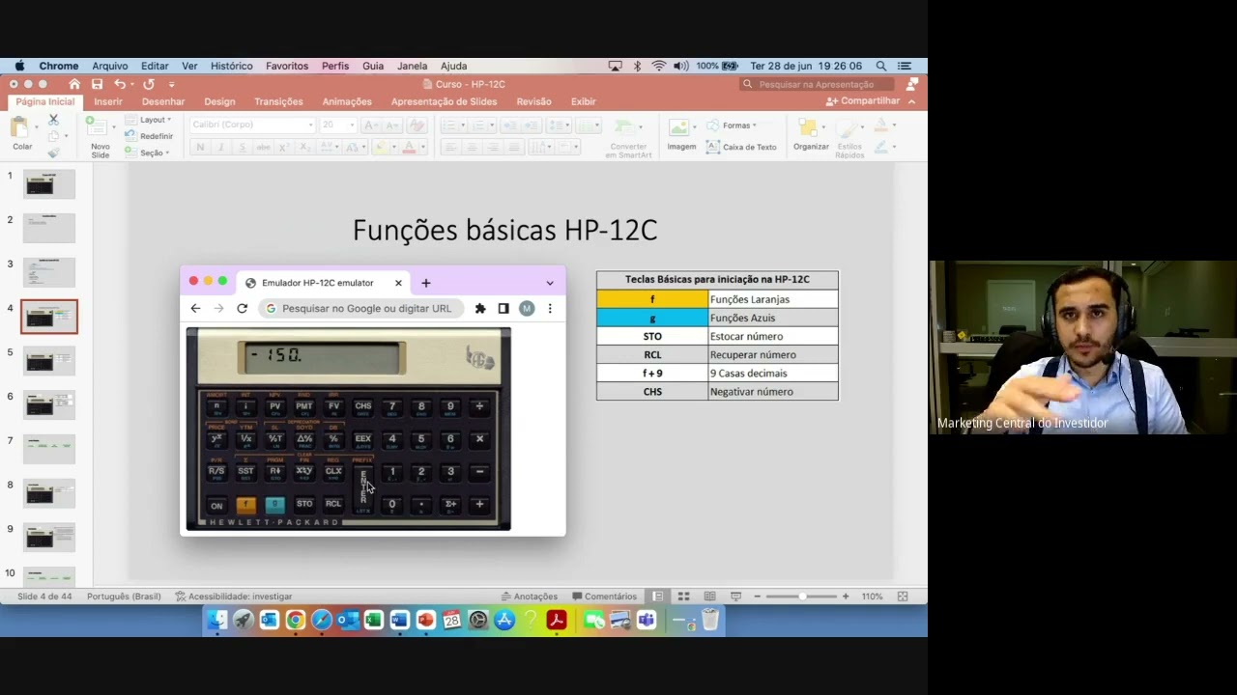
Task: Open the Arquivo menu
Action: [110, 66]
